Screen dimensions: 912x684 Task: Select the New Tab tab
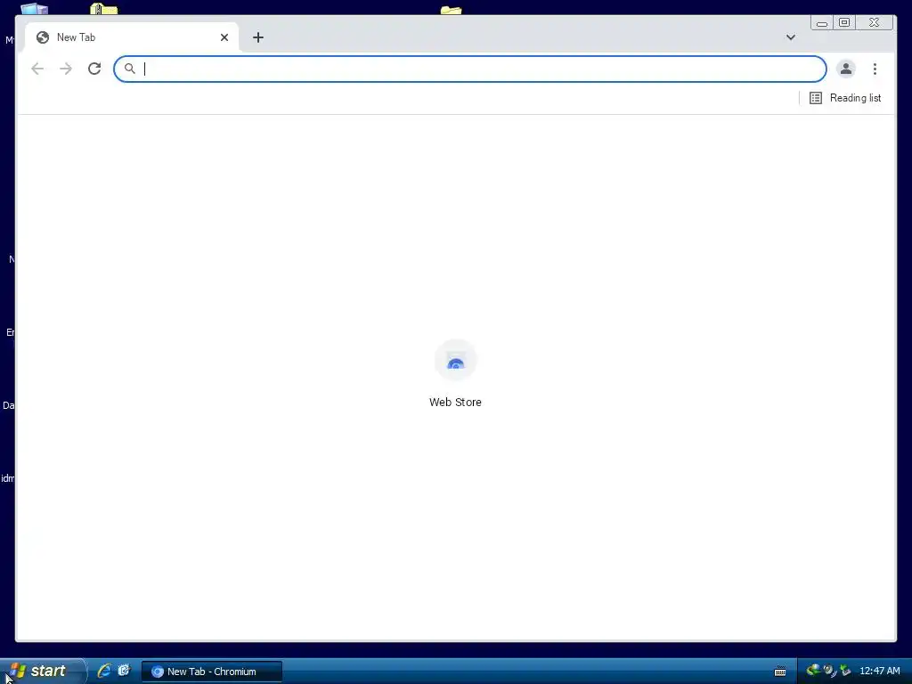click(132, 37)
